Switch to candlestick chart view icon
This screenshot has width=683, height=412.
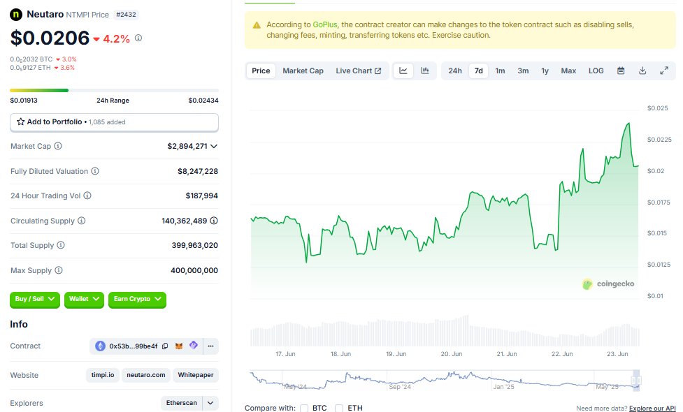click(425, 71)
